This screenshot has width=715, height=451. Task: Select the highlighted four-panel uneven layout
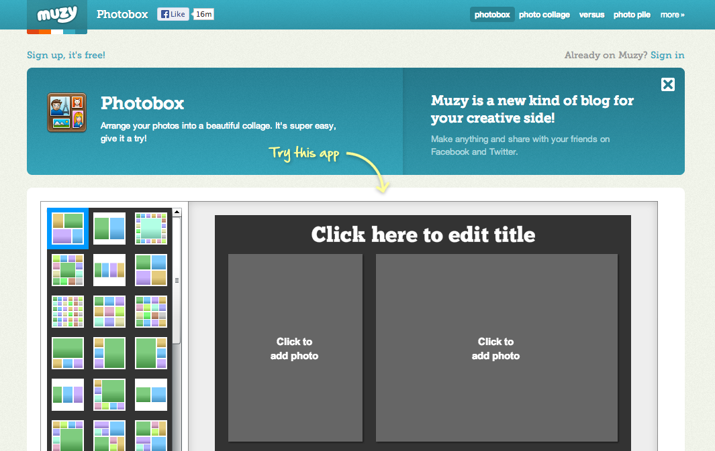click(x=68, y=229)
